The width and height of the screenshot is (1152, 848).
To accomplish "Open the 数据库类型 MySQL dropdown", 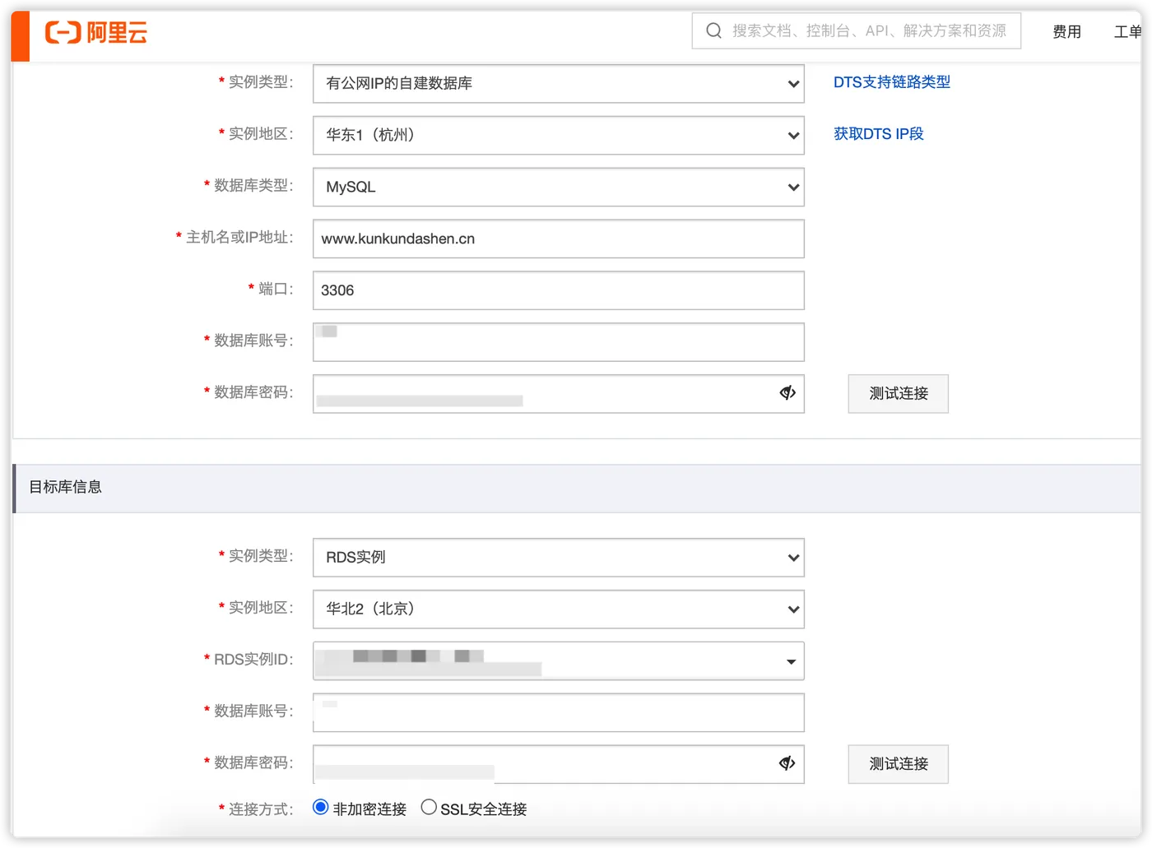I will [559, 188].
